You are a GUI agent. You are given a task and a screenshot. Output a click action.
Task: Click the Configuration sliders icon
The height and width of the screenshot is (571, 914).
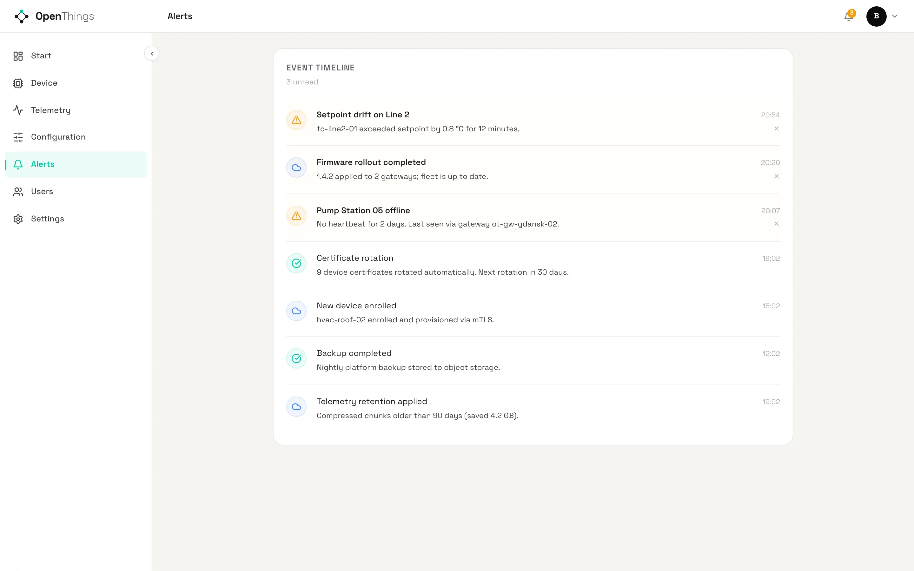point(18,137)
